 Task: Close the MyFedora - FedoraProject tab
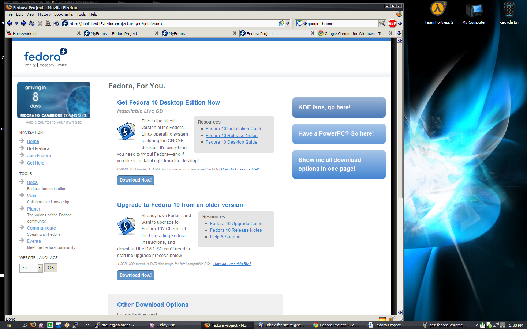coord(157,33)
